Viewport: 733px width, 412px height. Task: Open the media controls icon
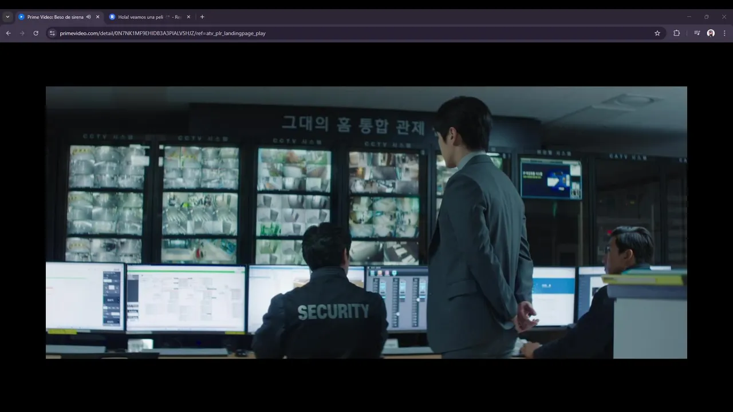(x=697, y=33)
